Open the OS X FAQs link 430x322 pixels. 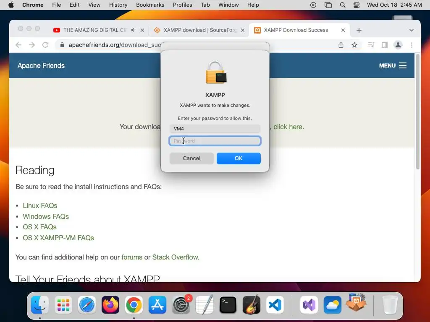39,227
